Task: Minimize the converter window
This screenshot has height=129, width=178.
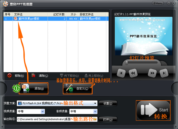Action: (169, 3)
